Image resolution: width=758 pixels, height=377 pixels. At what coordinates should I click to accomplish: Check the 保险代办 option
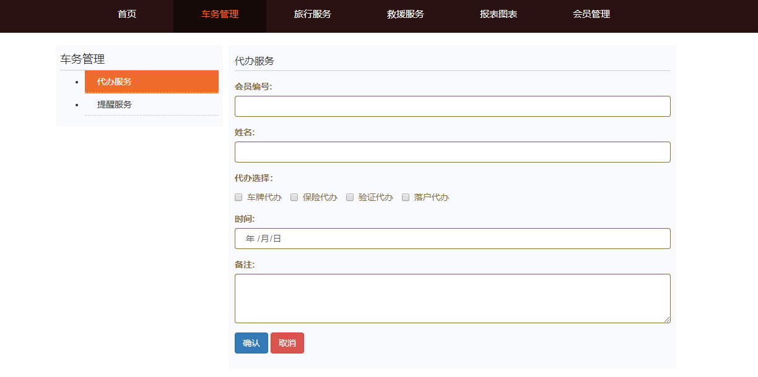(294, 197)
